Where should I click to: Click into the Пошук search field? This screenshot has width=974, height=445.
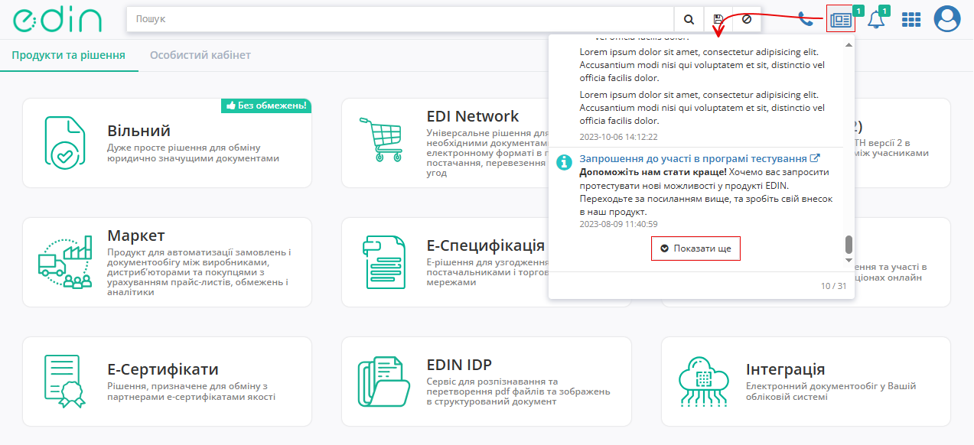pyautogui.click(x=398, y=20)
